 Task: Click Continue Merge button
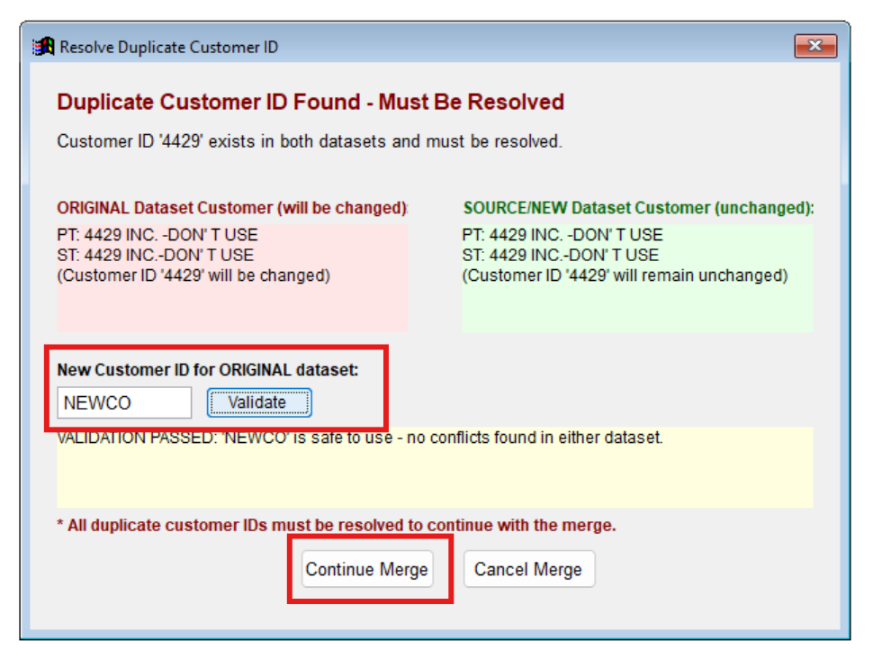367,569
